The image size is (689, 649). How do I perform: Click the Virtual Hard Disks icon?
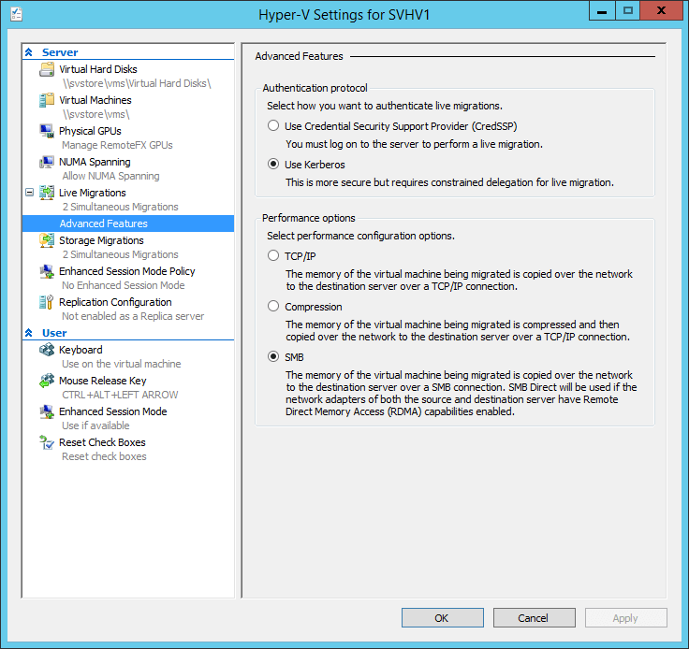point(47,69)
